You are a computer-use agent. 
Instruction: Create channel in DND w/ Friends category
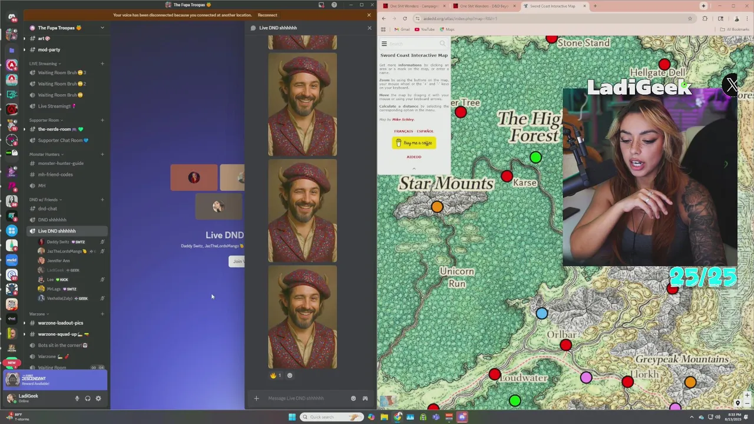point(102,200)
